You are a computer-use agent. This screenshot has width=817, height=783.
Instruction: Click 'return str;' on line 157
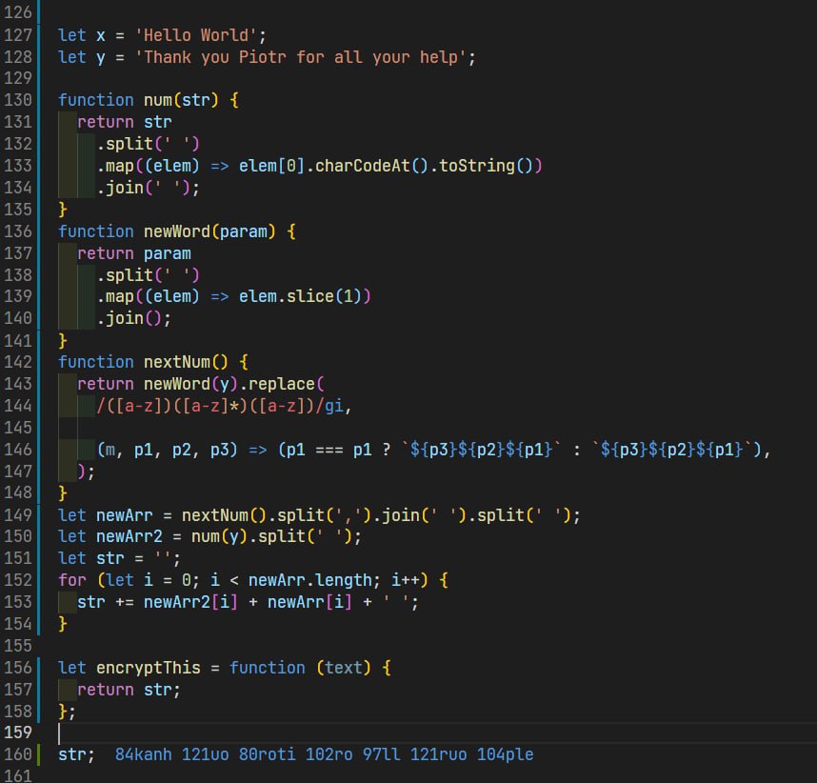click(130, 690)
